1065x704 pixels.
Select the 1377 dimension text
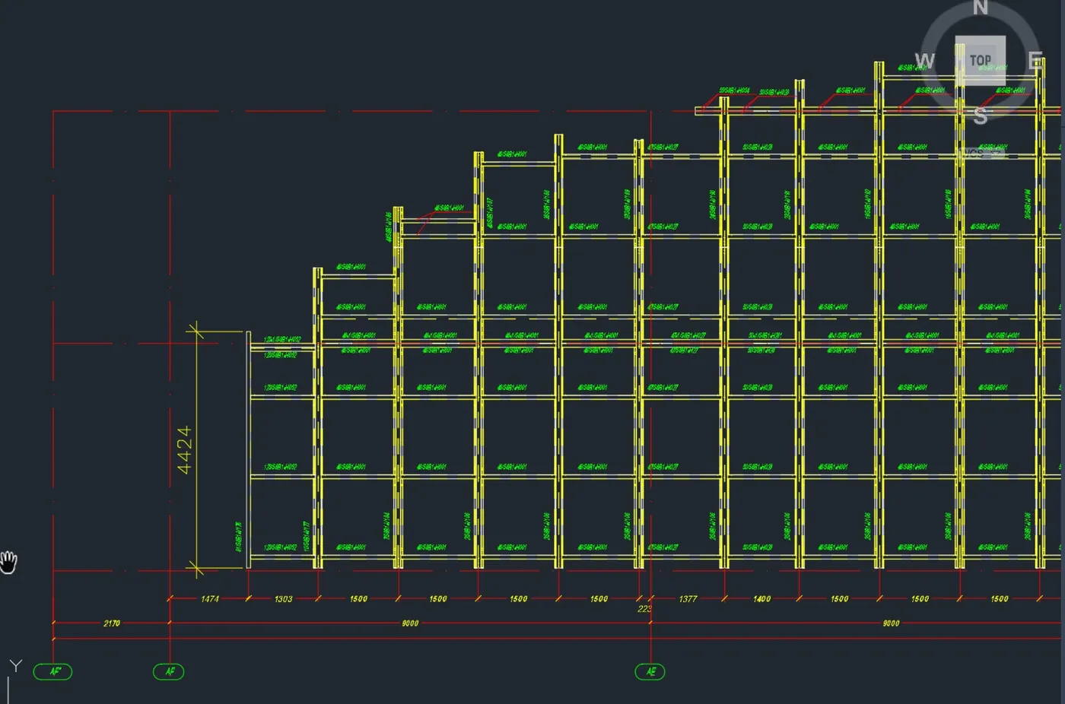[688, 599]
